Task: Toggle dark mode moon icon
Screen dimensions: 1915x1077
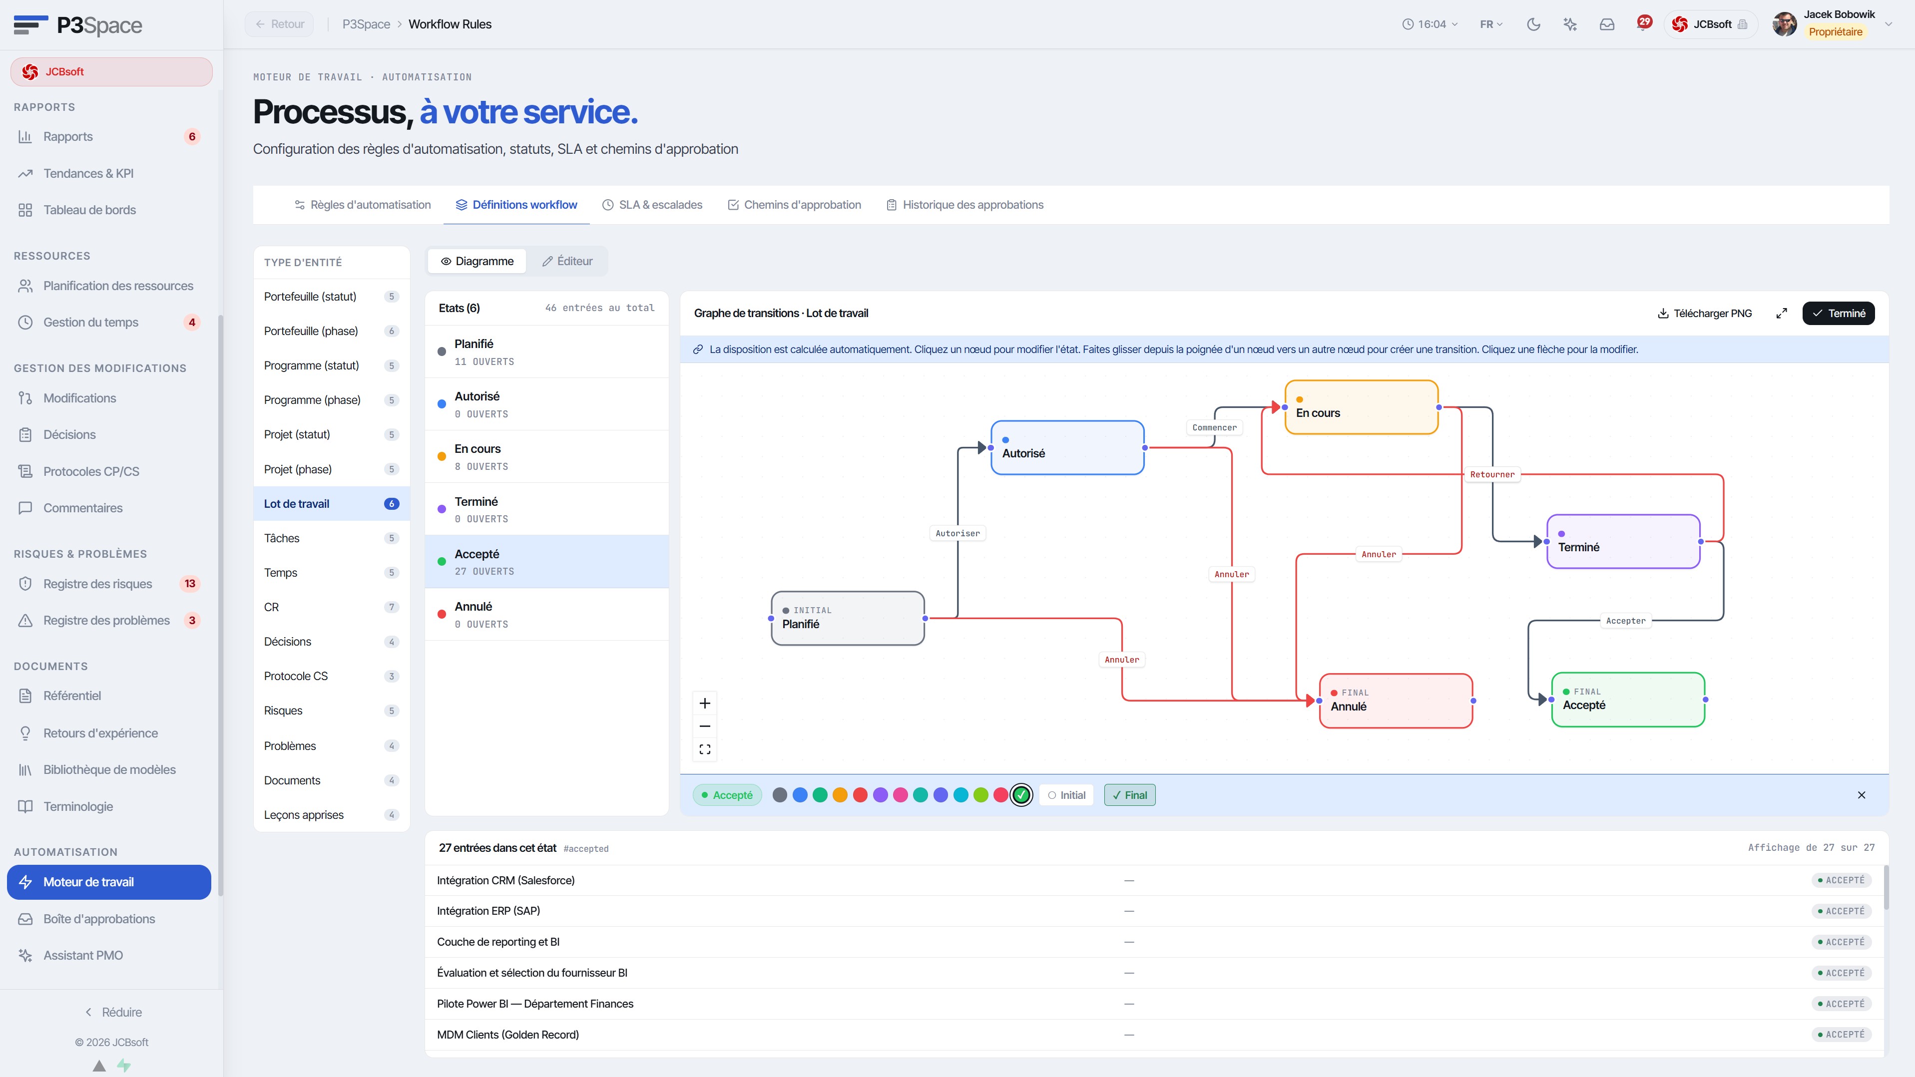Action: (x=1533, y=24)
